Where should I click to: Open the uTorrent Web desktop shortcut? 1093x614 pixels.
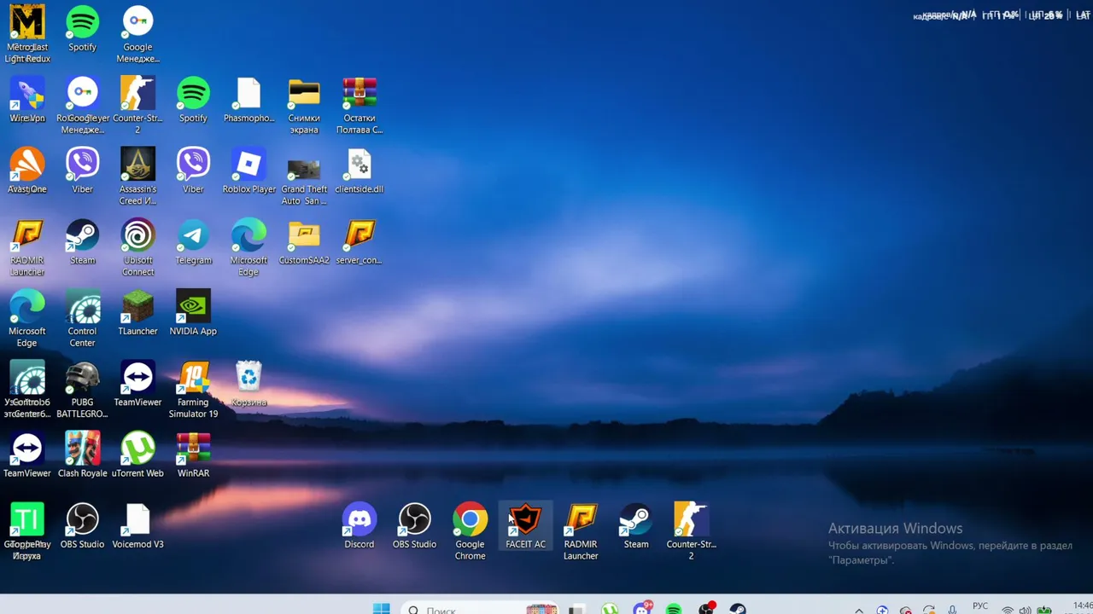click(137, 455)
